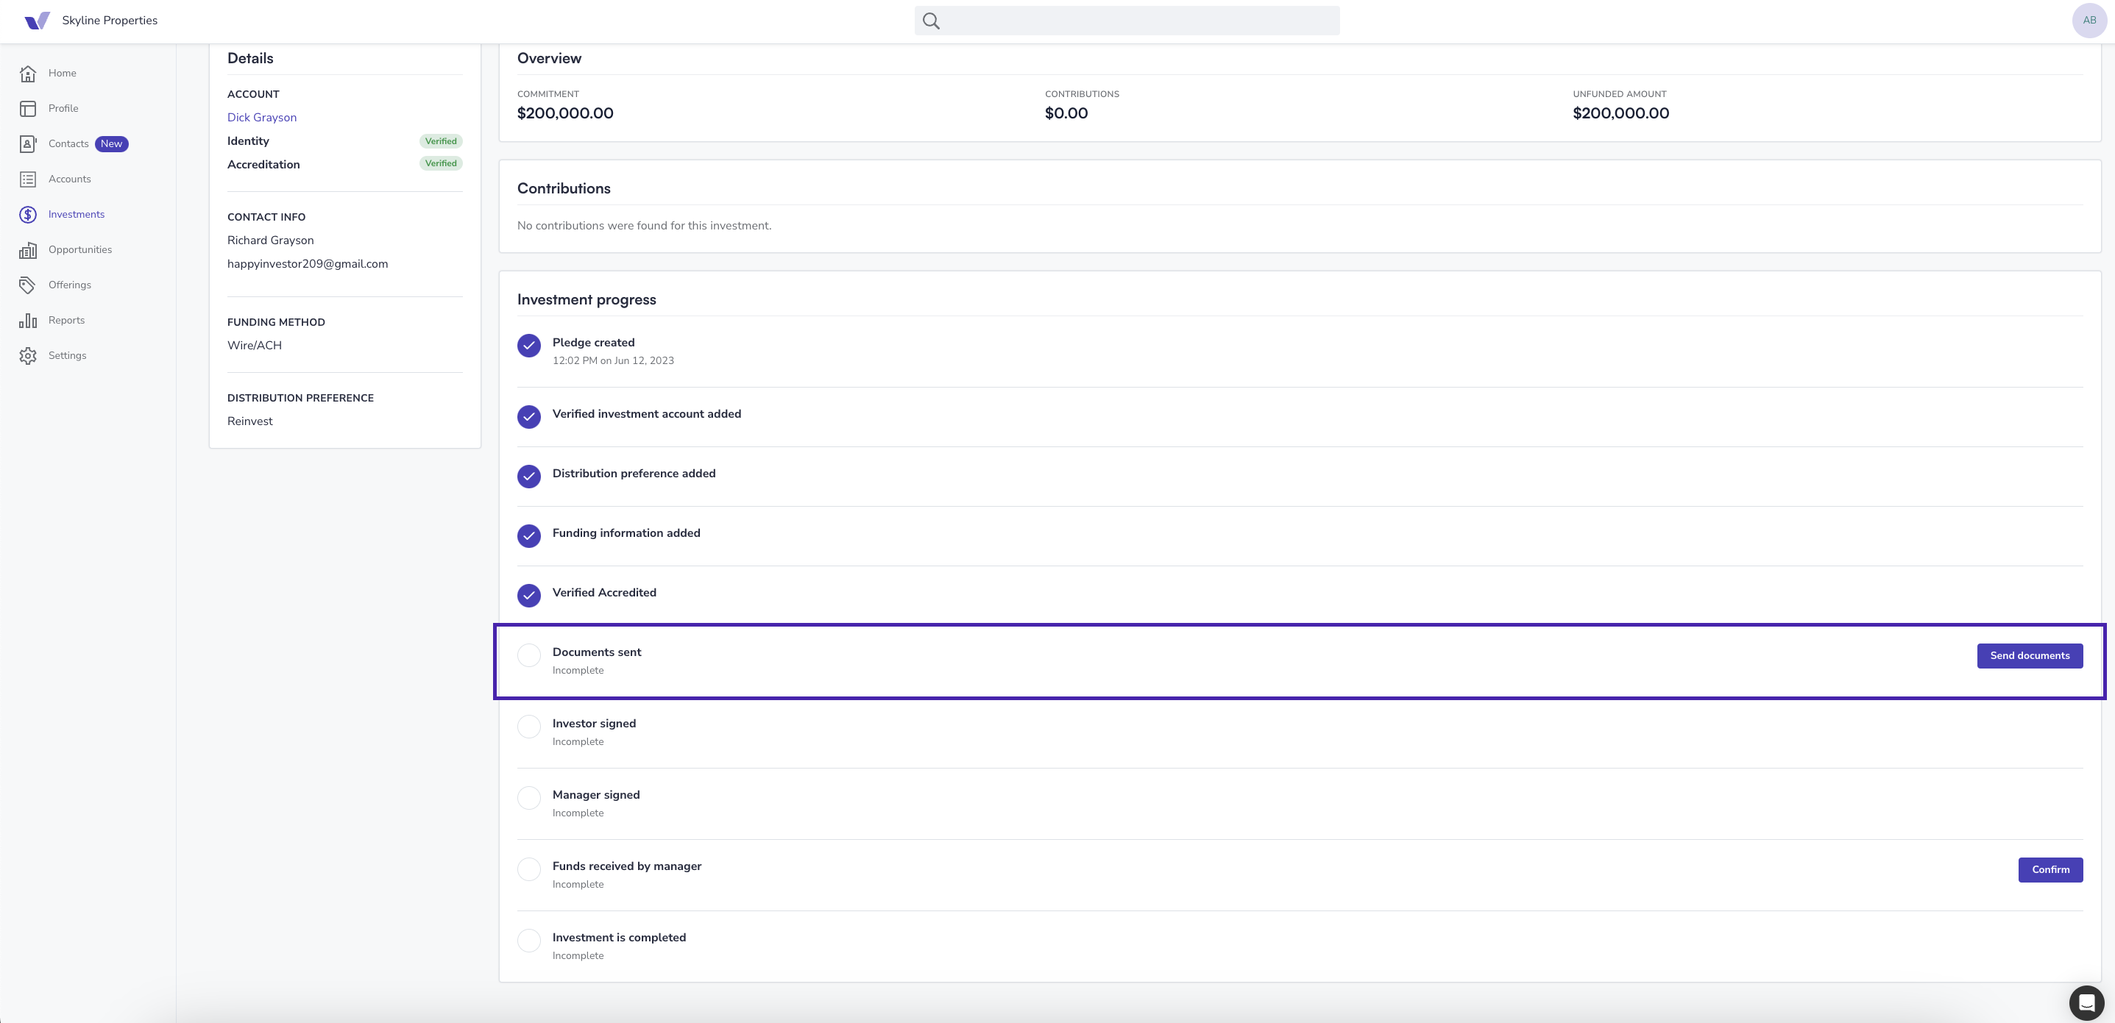The width and height of the screenshot is (2115, 1023).
Task: Click the $0.00 contributions amount
Action: [x=1066, y=113]
